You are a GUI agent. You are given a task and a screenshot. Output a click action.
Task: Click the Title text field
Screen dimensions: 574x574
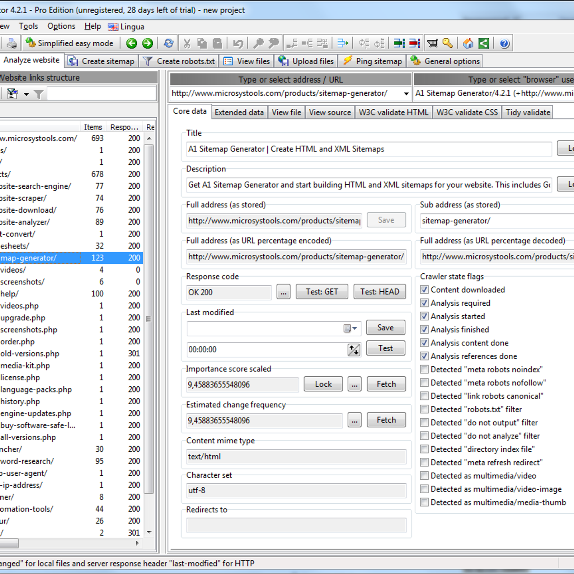click(x=369, y=149)
